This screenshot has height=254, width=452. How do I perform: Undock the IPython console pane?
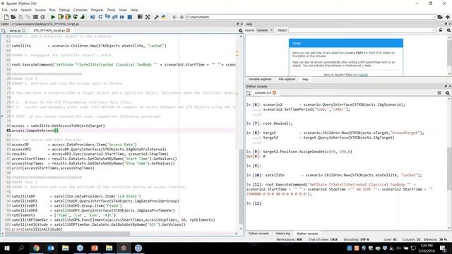click(446, 86)
